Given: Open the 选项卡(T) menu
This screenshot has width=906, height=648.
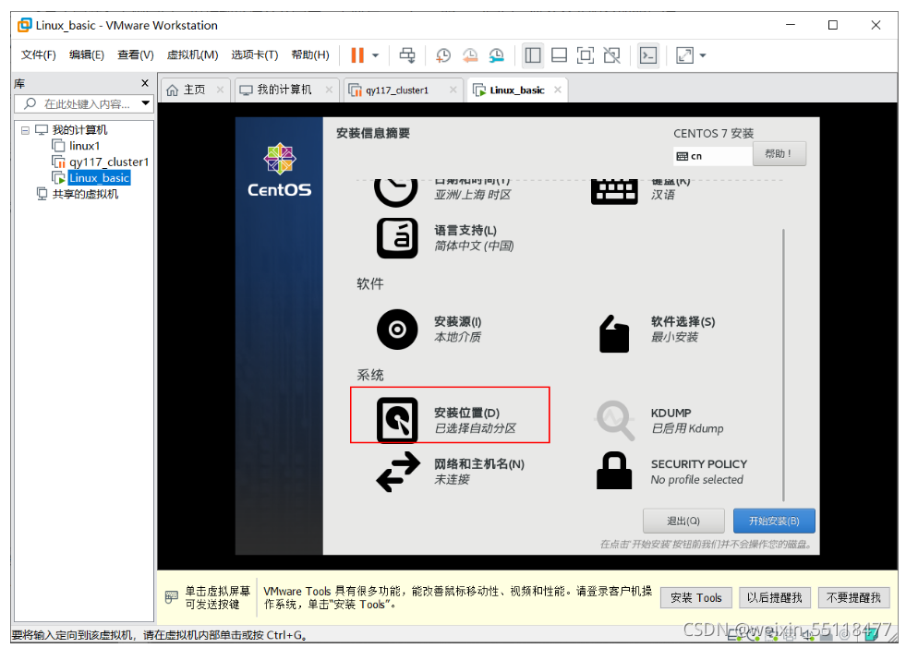Looking at the screenshot, I should click(x=255, y=54).
